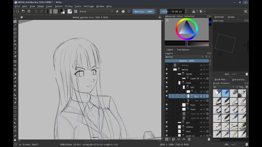Screen dimensions: 262x147
Task: Add a new paint layer
Action: (167, 139)
